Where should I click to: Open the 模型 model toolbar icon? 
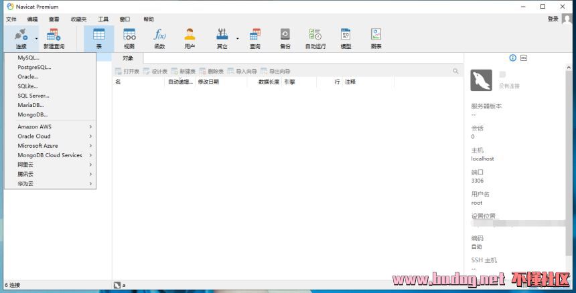(346, 35)
